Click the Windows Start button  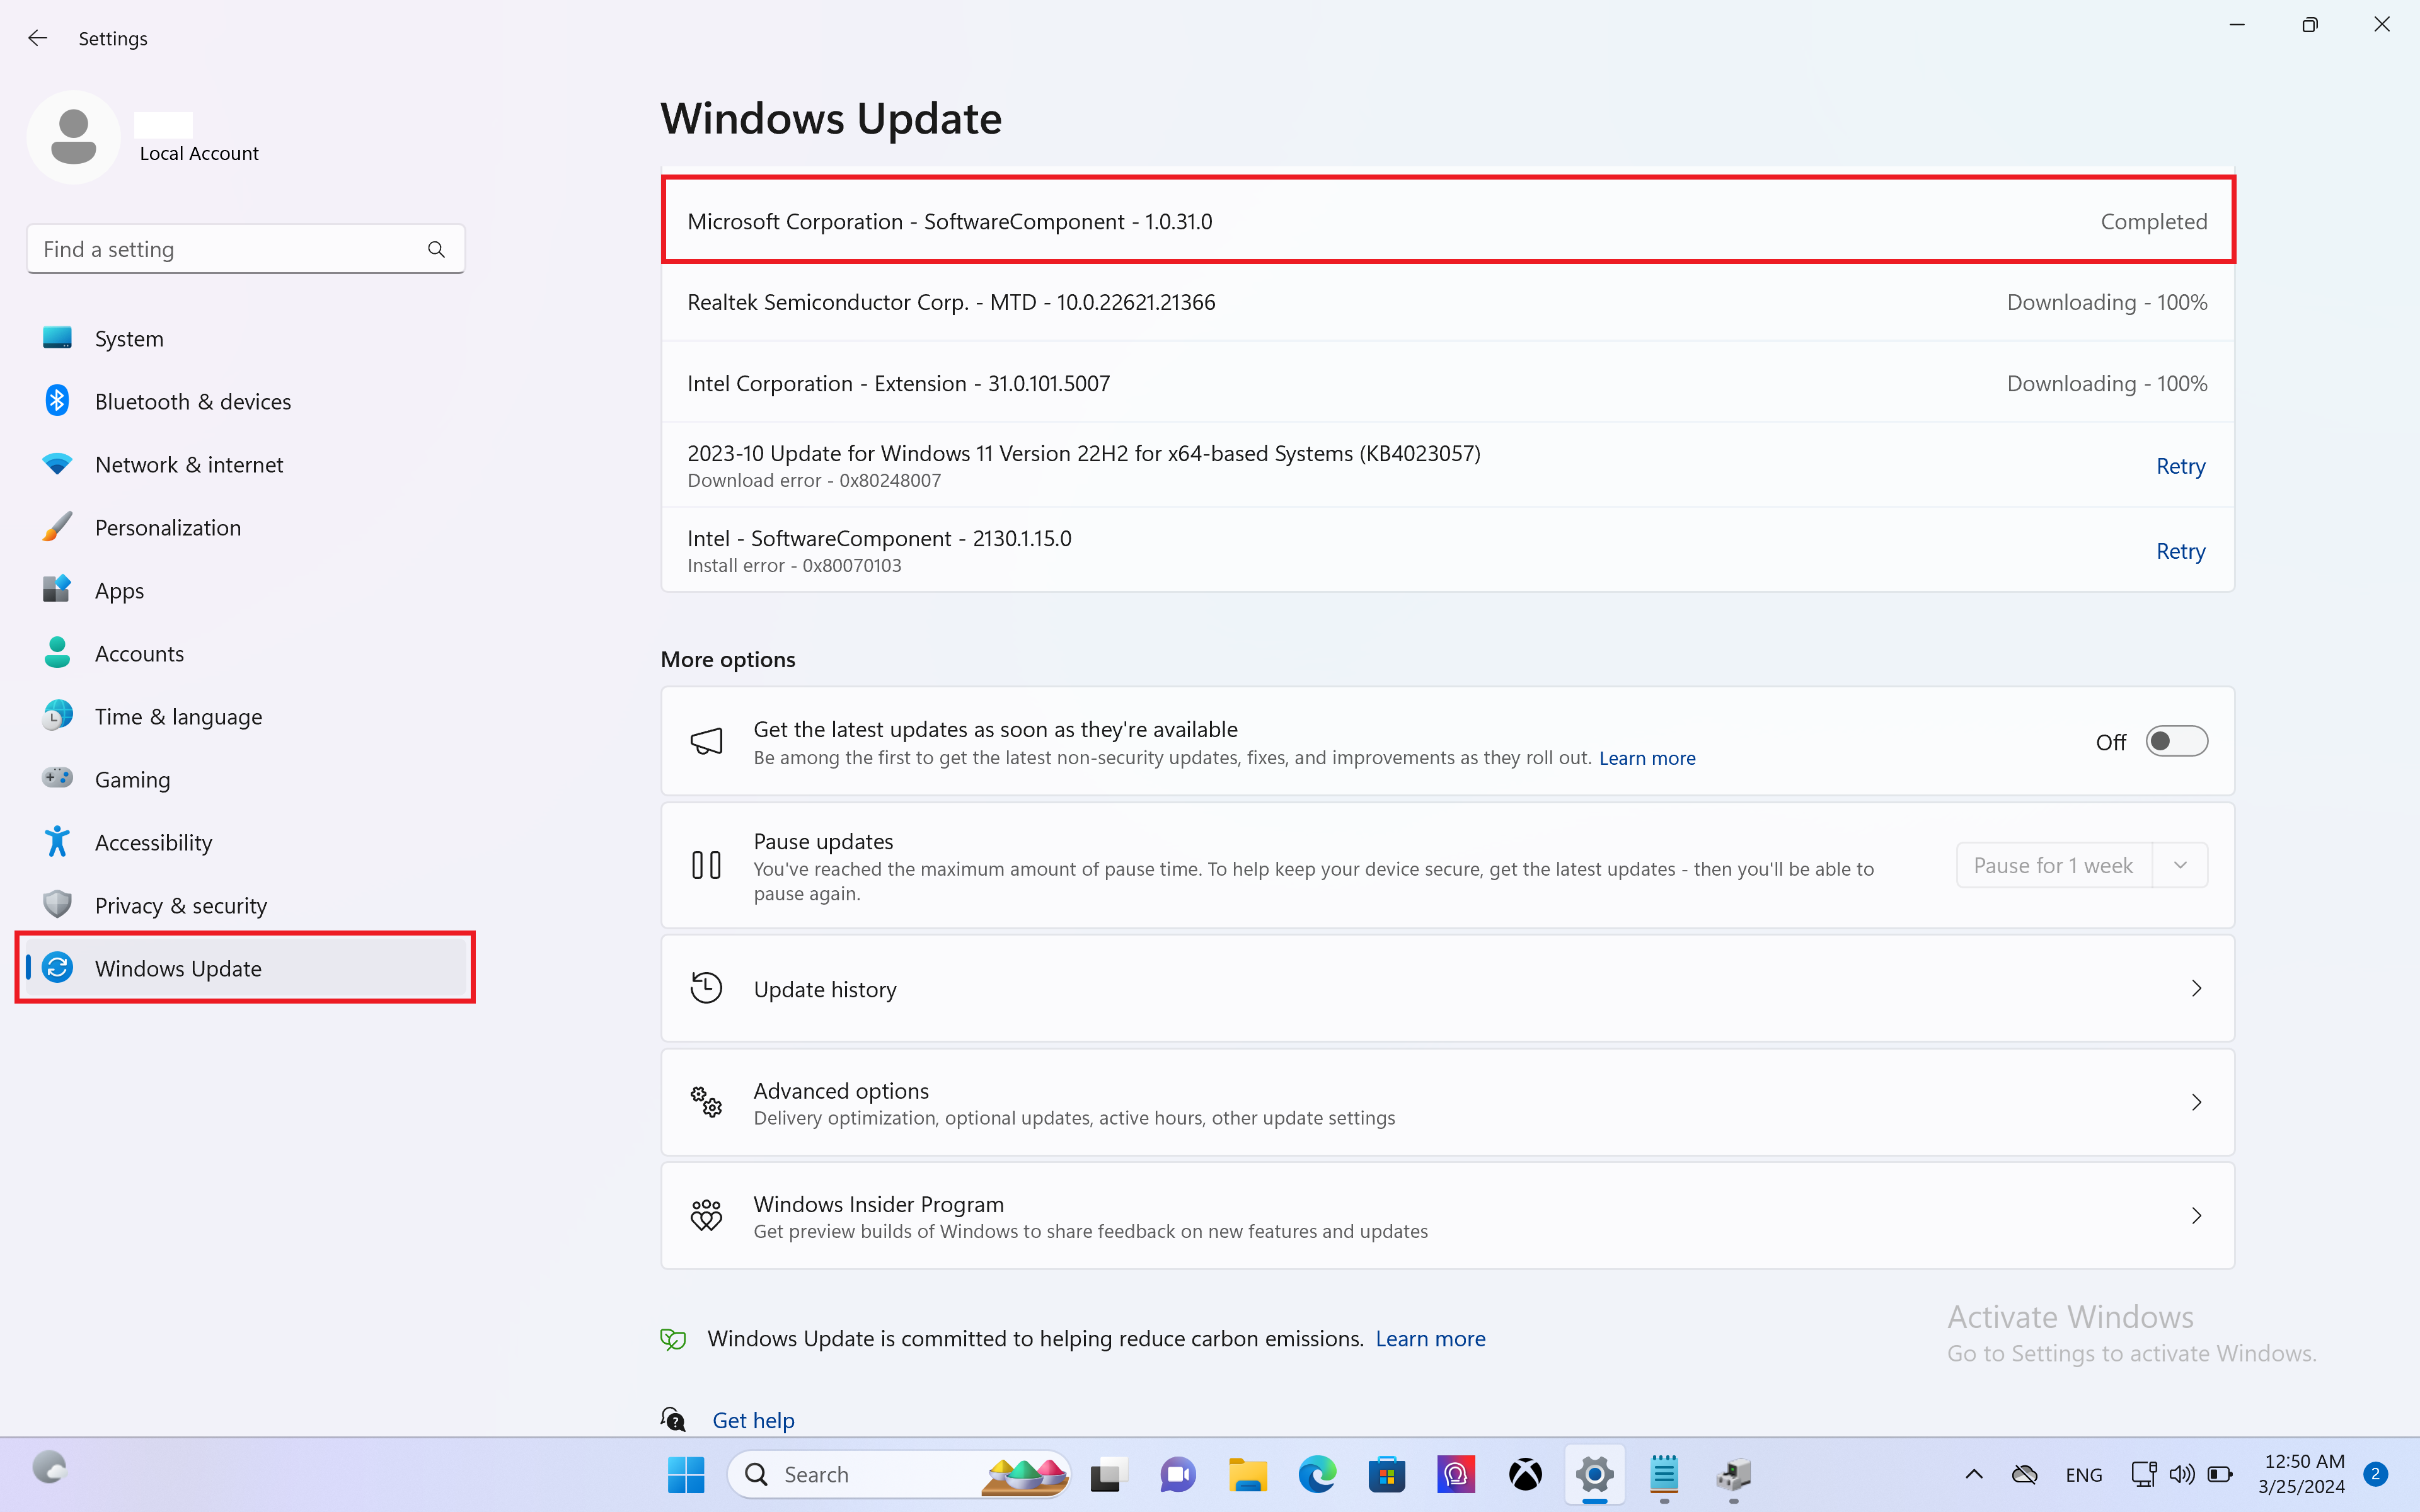click(686, 1474)
